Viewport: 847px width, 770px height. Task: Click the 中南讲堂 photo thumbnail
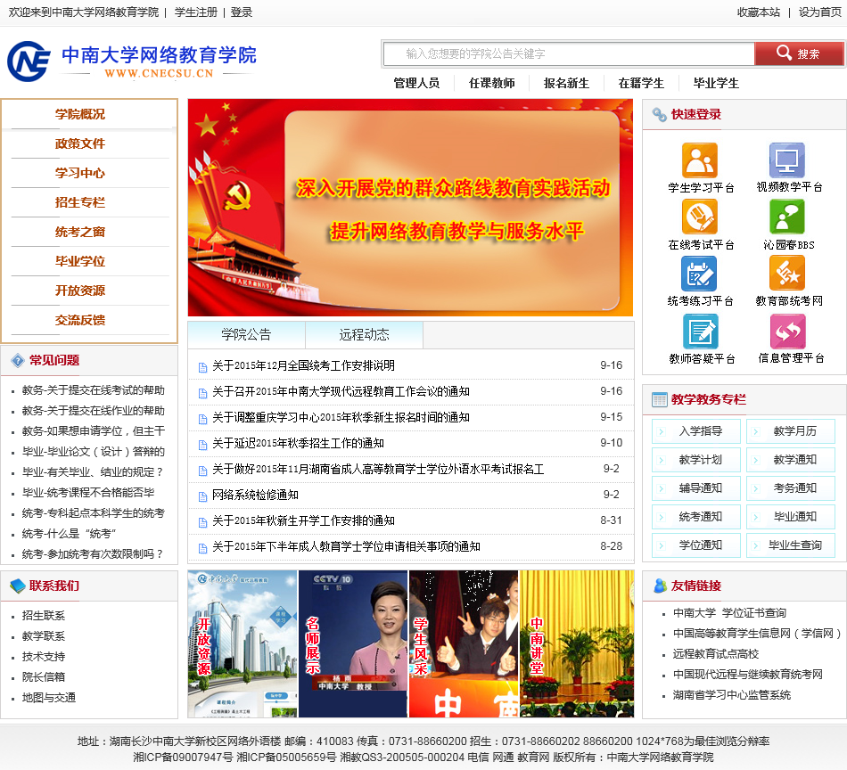[x=576, y=643]
